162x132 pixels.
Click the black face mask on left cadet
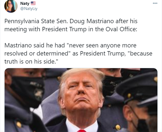(x=28, y=91)
